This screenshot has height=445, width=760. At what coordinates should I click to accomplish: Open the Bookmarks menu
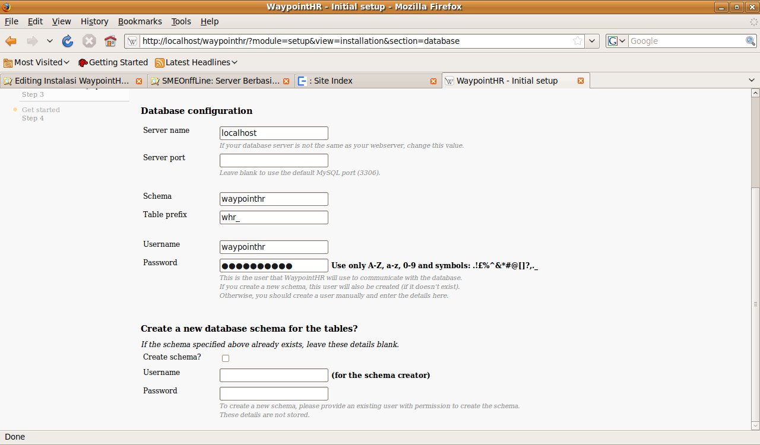point(140,21)
